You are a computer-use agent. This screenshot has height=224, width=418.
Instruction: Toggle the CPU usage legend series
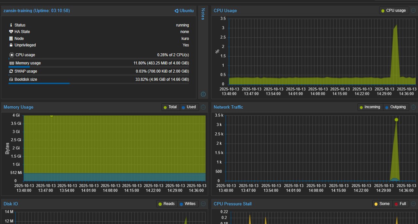click(394, 10)
